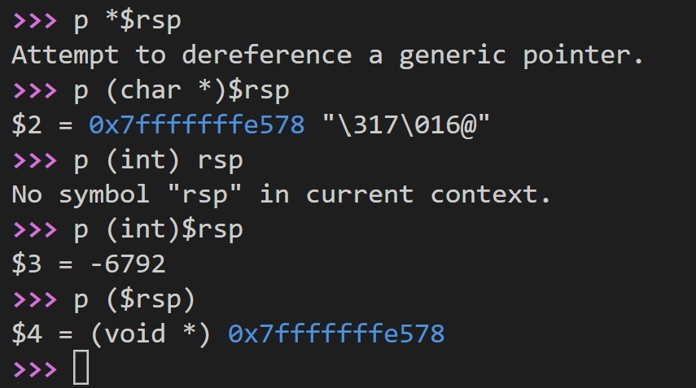This screenshot has height=388, width=696.
Task: Click the '$2' history variable label
Action: 27,124
